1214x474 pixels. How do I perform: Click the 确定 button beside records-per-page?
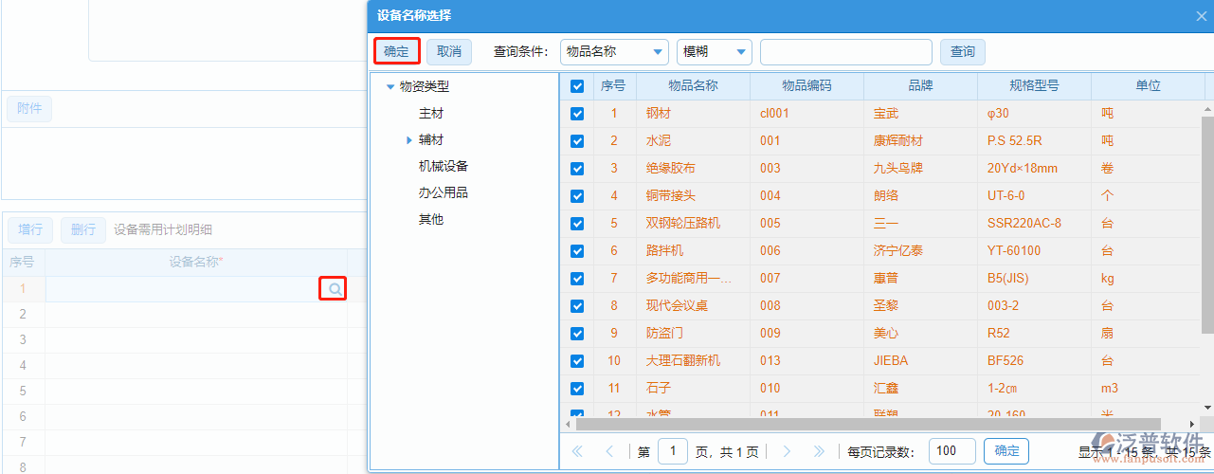pyautogui.click(x=1006, y=452)
